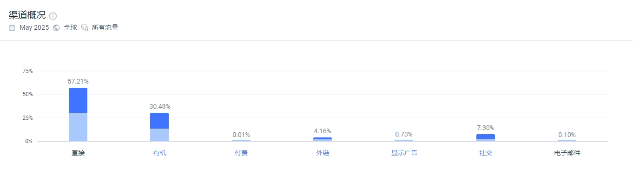Click the light blue segment of 有机 bar
Screen dimensions: 633x182
[x=159, y=135]
